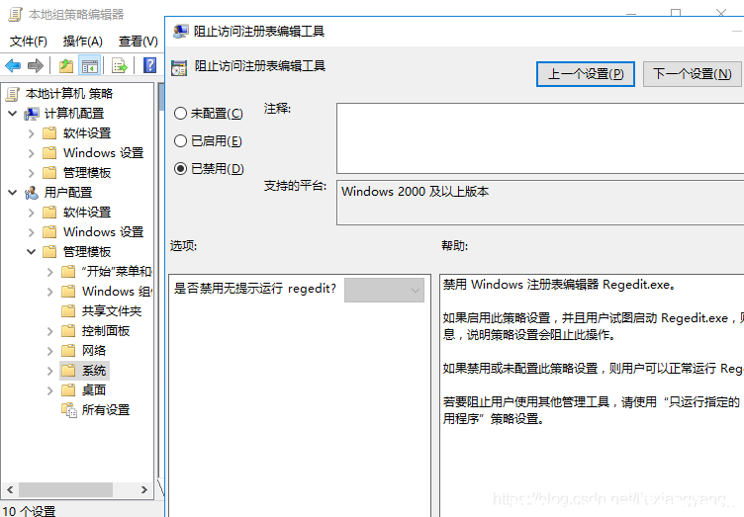Click inside the 注释 comment box

540,138
